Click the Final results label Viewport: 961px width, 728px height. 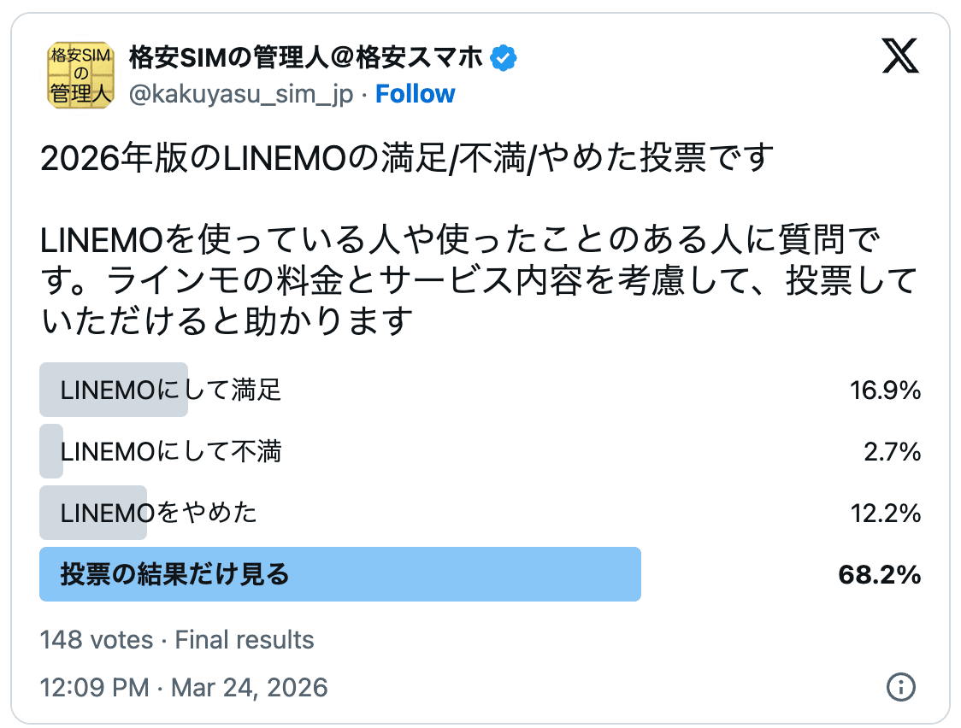(x=244, y=639)
